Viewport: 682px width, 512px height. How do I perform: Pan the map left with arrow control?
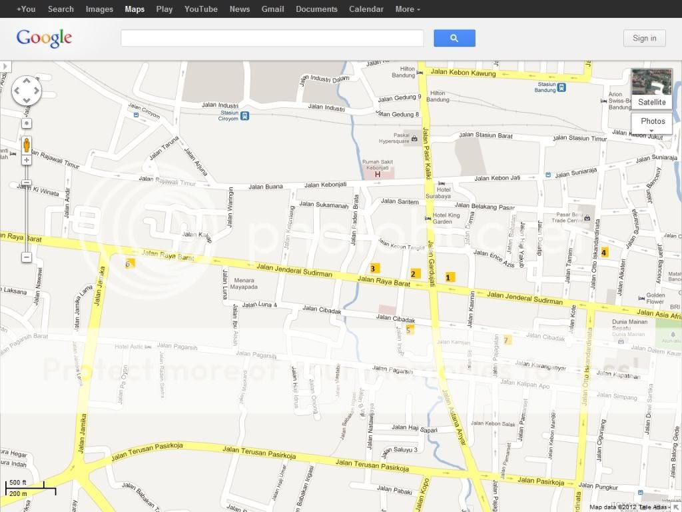tap(17, 91)
